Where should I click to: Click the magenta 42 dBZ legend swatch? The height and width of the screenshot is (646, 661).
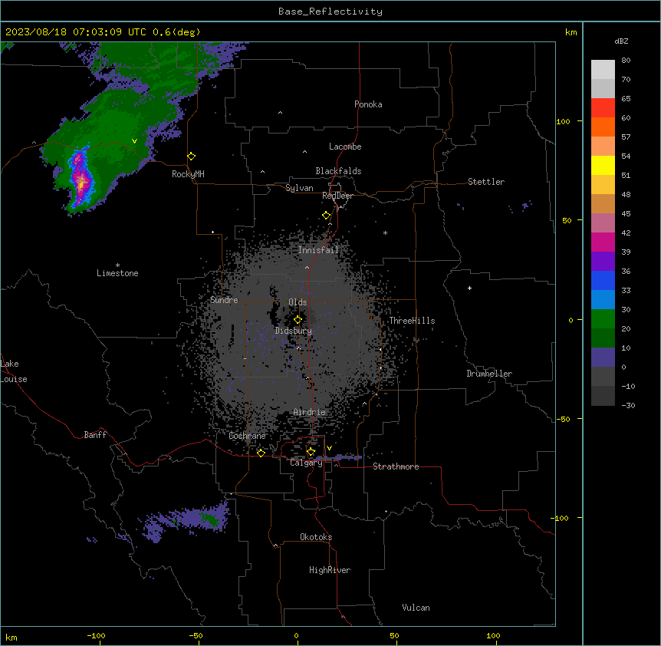[x=603, y=242]
